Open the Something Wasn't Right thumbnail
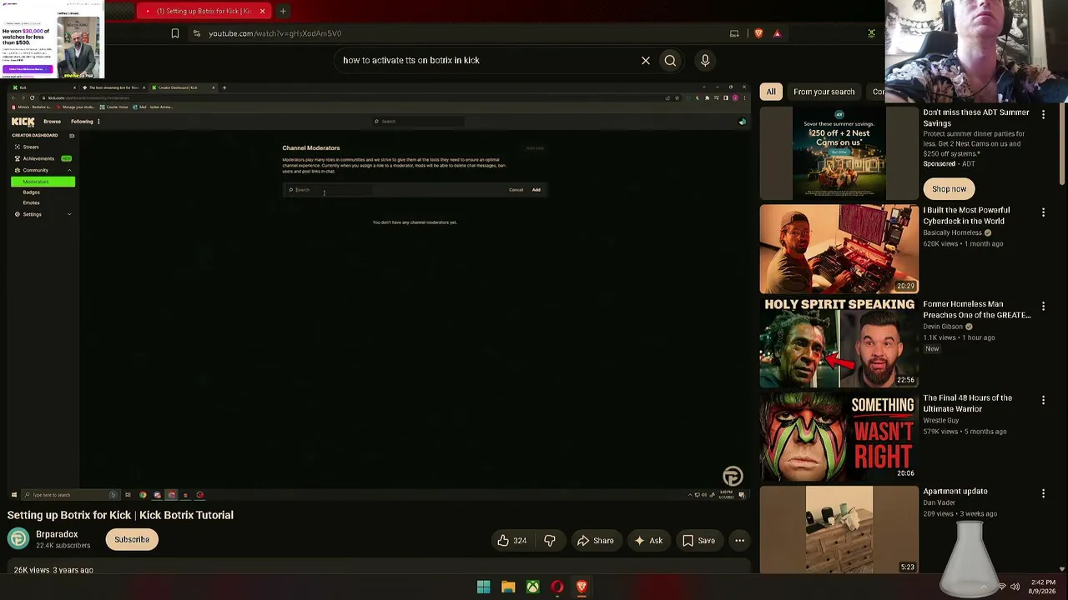 pos(839,436)
